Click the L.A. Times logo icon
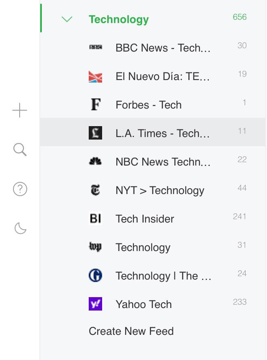This screenshot has height=360, width=267. 95,133
